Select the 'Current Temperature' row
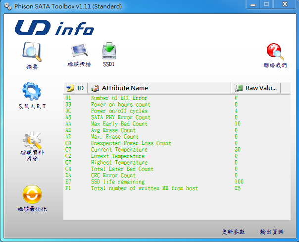Image resolution: width=299 pixels, height=242 pixels. (177, 150)
